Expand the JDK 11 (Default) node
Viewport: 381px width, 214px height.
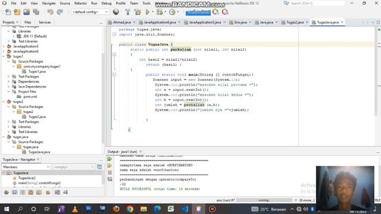pyautogui.click(x=14, y=36)
